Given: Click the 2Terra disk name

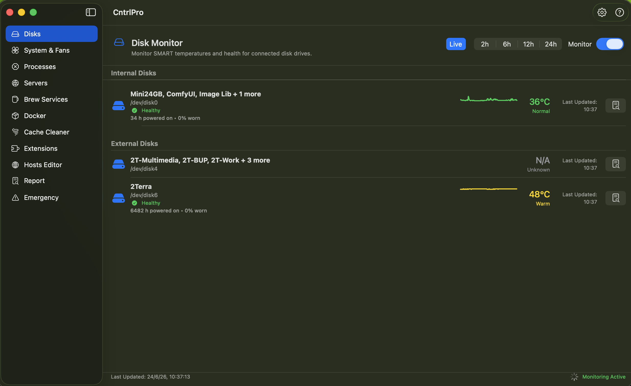Looking at the screenshot, I should pos(141,186).
